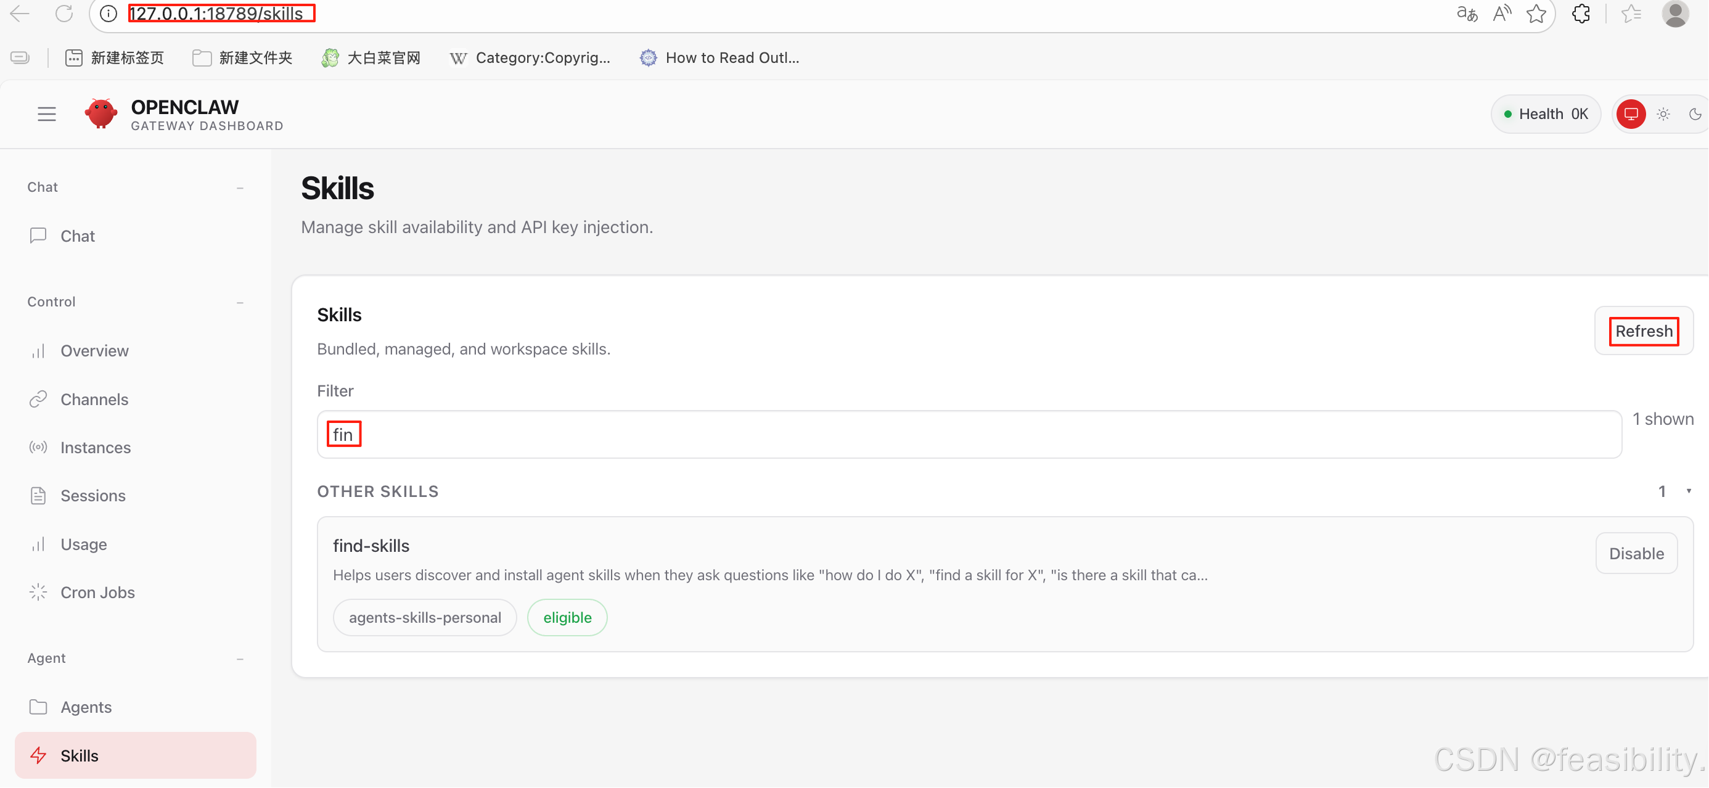Click the bookmark star icon in address bar
The width and height of the screenshot is (1709, 788).
click(1536, 14)
